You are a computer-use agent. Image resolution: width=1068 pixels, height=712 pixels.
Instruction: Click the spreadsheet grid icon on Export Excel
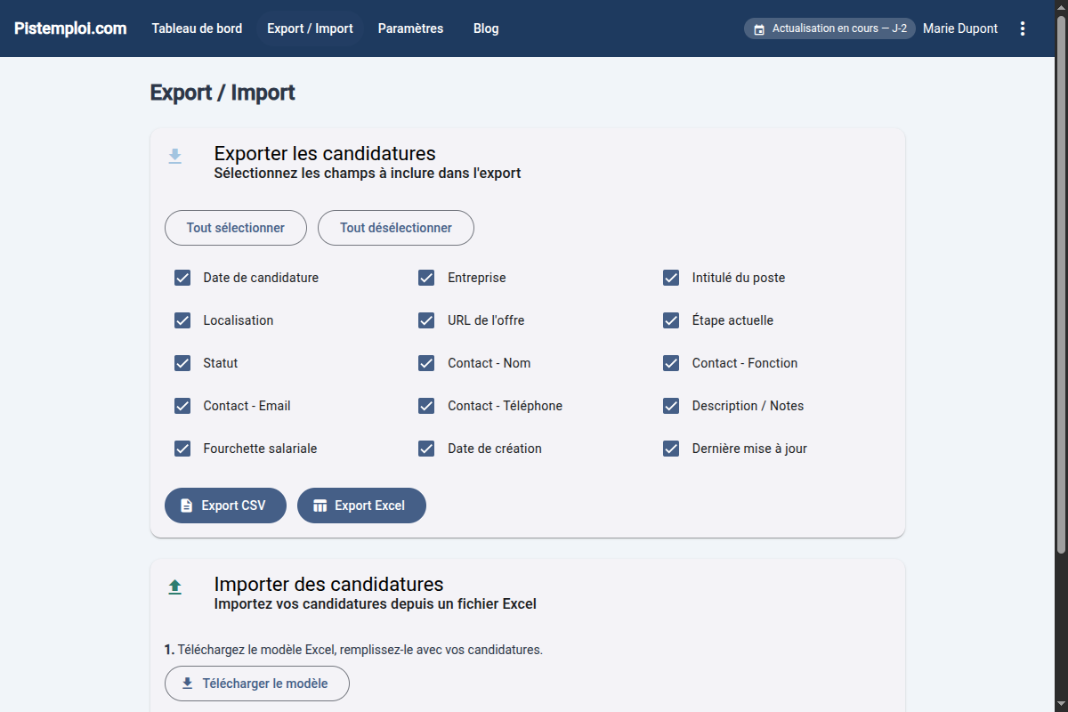click(320, 505)
